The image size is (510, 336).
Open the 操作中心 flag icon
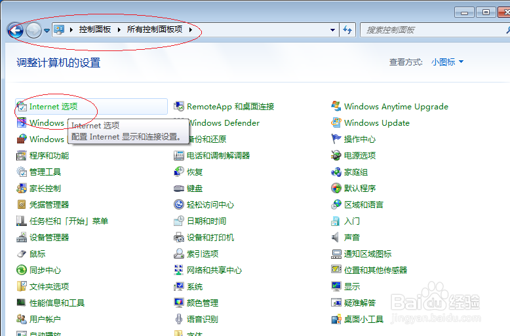coord(336,139)
